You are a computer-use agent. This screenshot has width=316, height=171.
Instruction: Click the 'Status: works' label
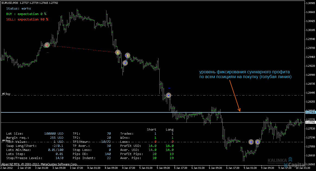tap(18, 8)
